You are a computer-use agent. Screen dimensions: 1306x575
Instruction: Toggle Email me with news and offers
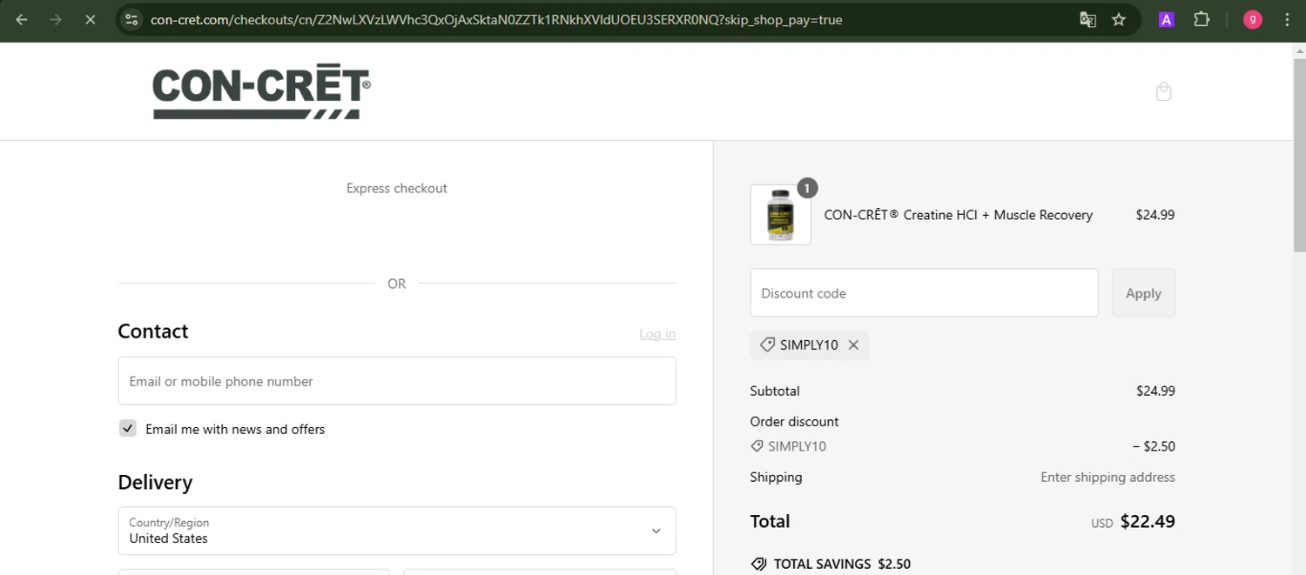(x=128, y=428)
